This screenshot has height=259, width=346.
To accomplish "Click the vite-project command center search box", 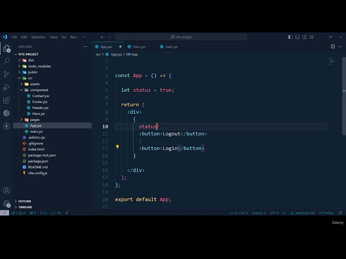I will (181, 37).
